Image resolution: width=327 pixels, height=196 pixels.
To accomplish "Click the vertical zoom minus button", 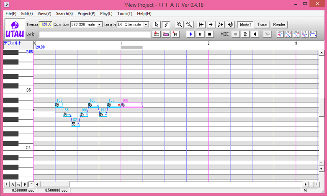I will point(322,163).
